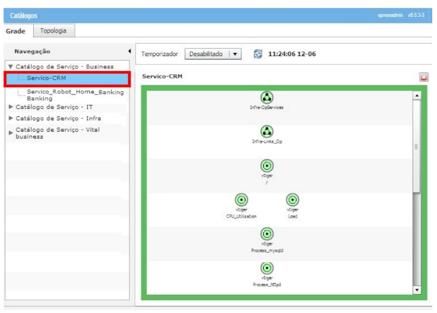
Task: Select the vtiger Process_mysqld status icon
Action: click(267, 234)
